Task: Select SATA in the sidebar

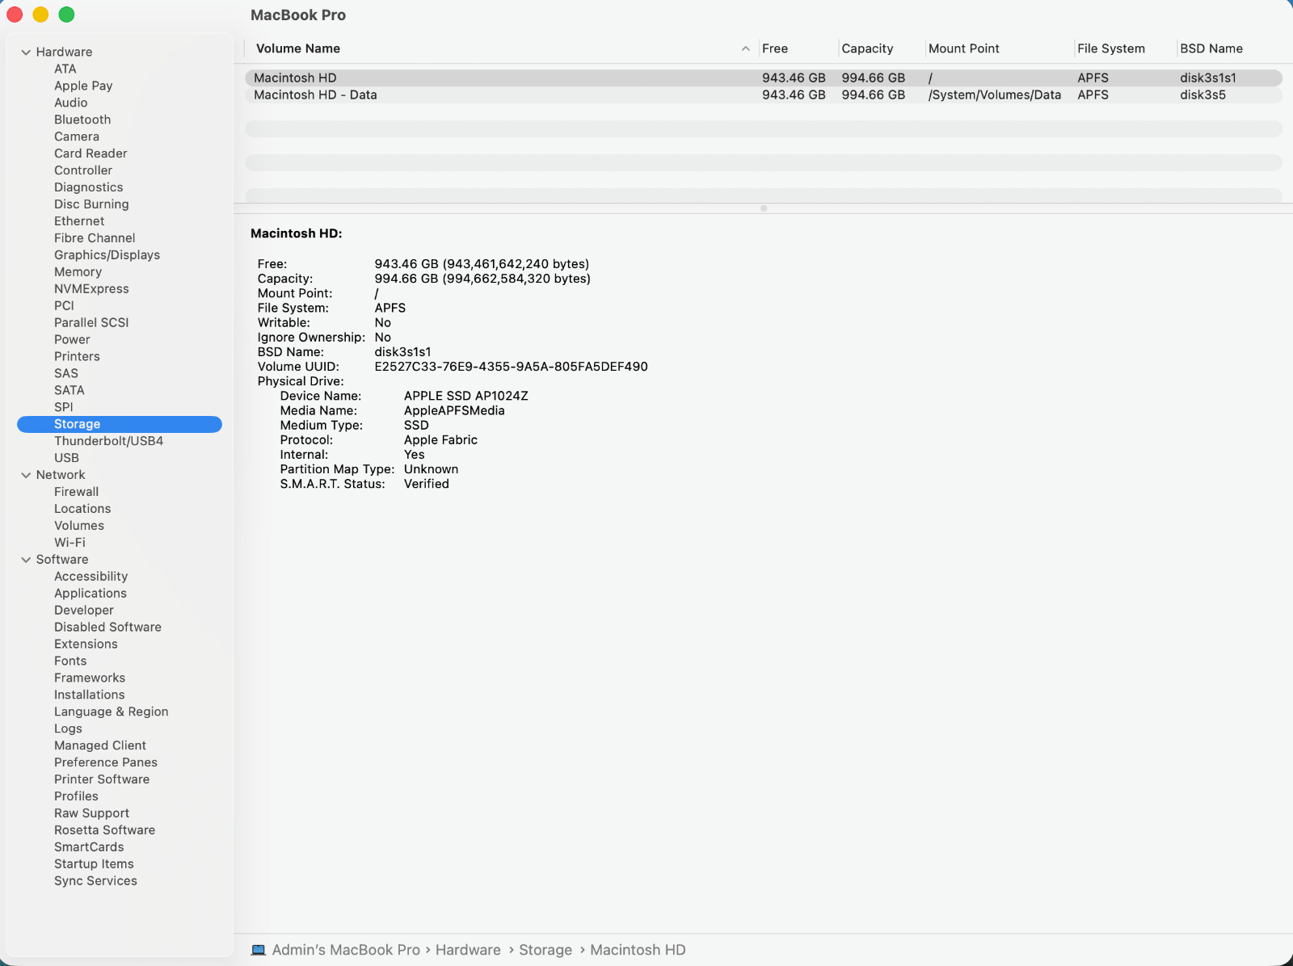Action: click(x=69, y=392)
